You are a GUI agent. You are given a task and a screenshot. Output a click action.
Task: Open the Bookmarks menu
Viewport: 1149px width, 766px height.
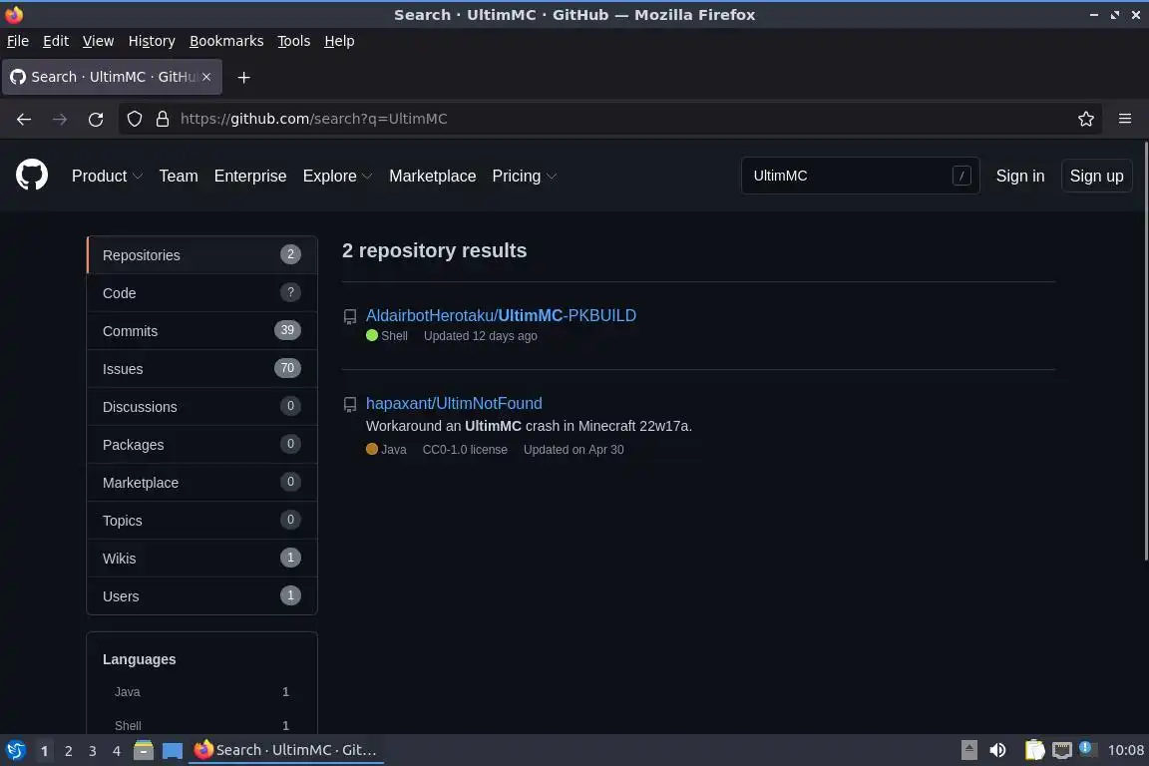click(x=226, y=41)
